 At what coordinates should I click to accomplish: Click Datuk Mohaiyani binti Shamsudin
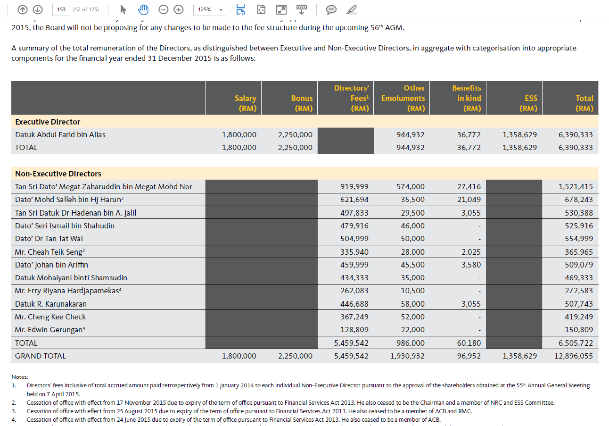coord(71,277)
